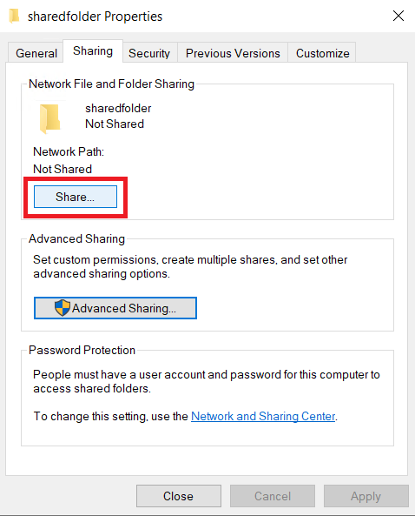Click the Apply button
415x516 pixels.
point(366,496)
